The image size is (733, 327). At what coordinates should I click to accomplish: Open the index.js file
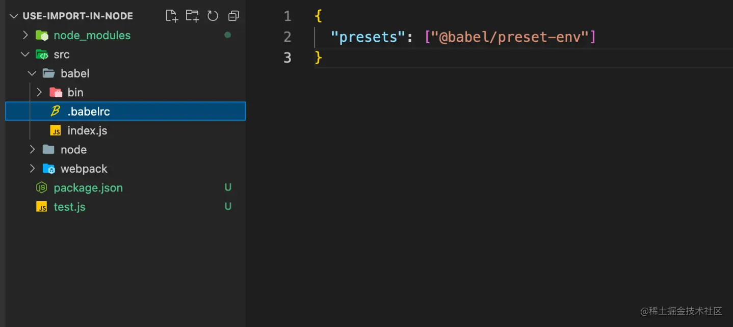pyautogui.click(x=87, y=130)
